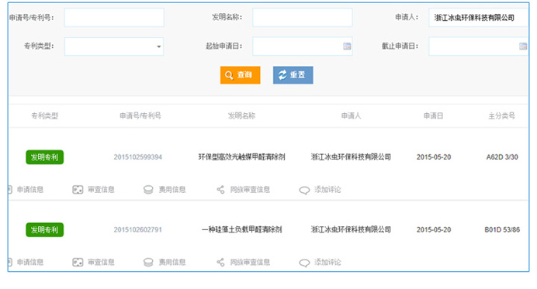This screenshot has height=289, width=537.
Task: Click the 专利类型 column header
Action: pyautogui.click(x=44, y=115)
